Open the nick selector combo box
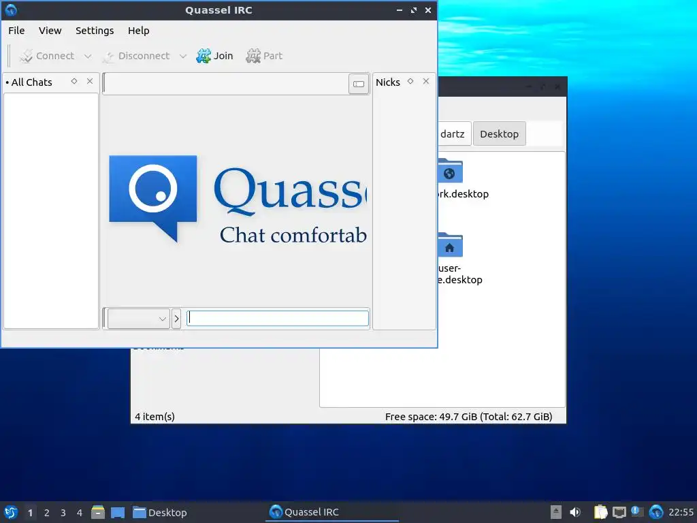Screen dimensions: 697x523 coord(138,319)
